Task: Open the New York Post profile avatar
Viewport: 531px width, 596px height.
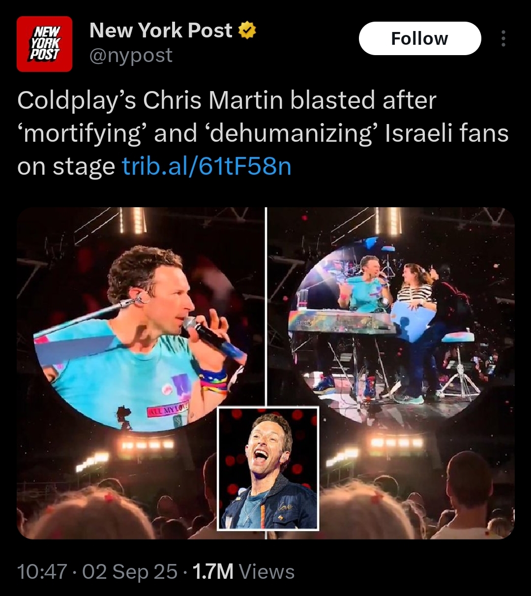Action: point(44,44)
